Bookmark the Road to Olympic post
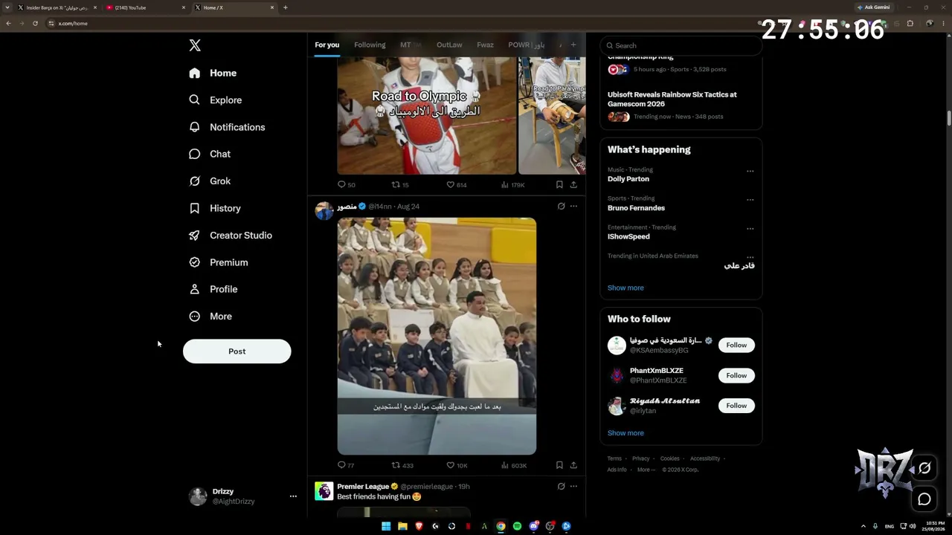Screen dimensions: 952x535 pos(559,184)
